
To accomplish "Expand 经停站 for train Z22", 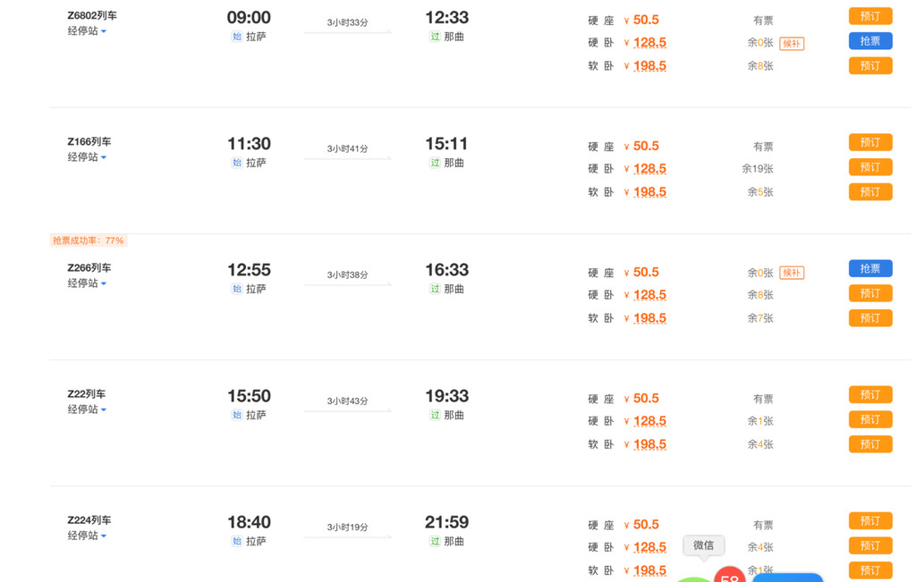I will click(x=87, y=409).
